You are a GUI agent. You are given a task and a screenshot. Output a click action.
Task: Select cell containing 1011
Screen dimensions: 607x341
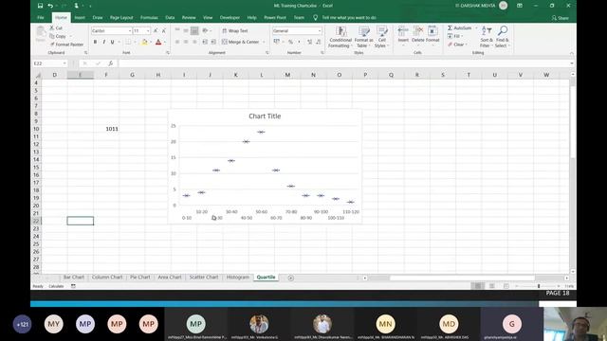(x=106, y=129)
